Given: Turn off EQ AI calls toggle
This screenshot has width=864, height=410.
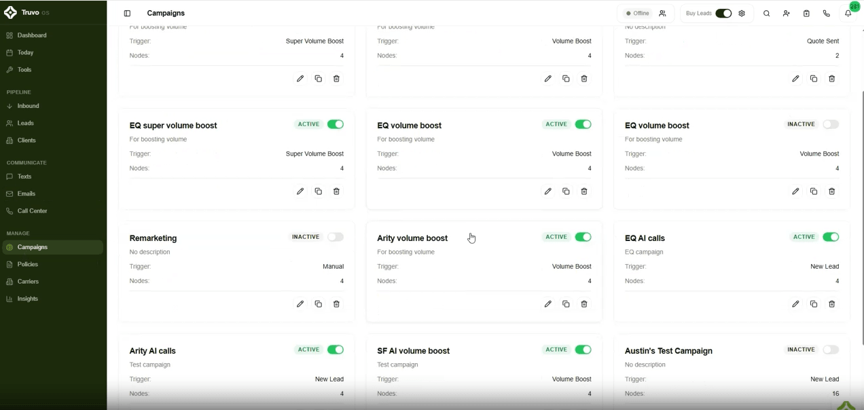Looking at the screenshot, I should pos(831,237).
